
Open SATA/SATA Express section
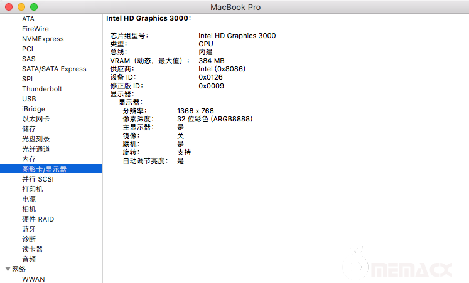pos(54,69)
